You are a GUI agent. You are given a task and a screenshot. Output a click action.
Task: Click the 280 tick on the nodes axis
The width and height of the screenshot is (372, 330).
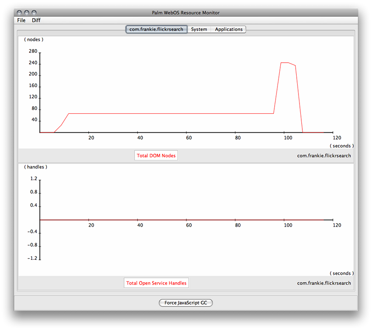(33, 51)
